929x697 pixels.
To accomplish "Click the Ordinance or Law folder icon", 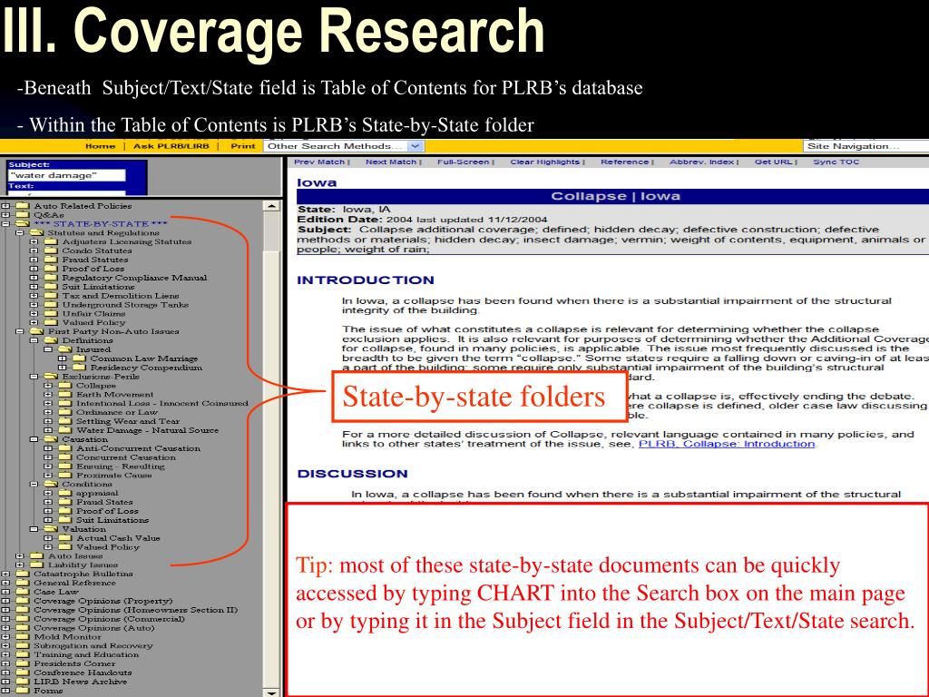I will click(x=65, y=411).
